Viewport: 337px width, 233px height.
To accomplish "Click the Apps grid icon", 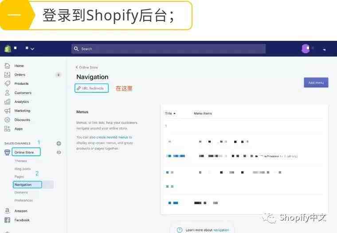I will (x=7, y=129).
